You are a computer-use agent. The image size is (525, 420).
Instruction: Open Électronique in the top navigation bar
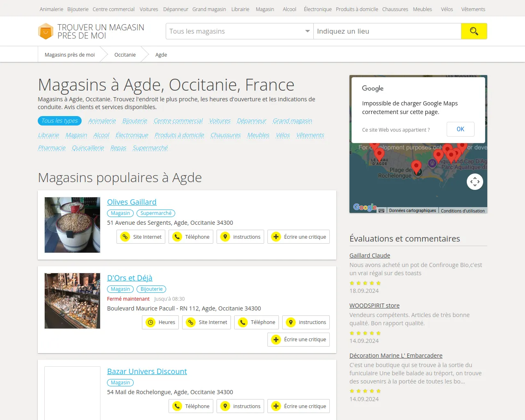click(317, 9)
